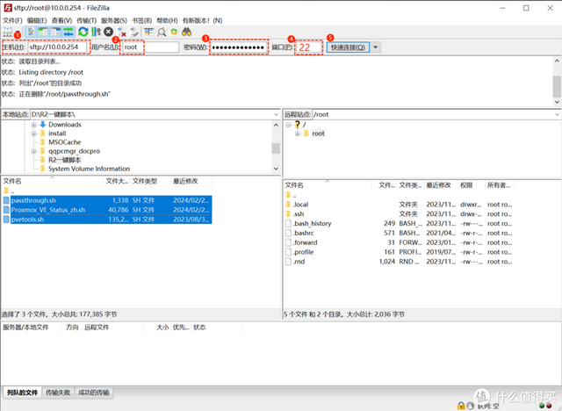
Task: Click the disconnect from server icon
Action: [x=122, y=32]
